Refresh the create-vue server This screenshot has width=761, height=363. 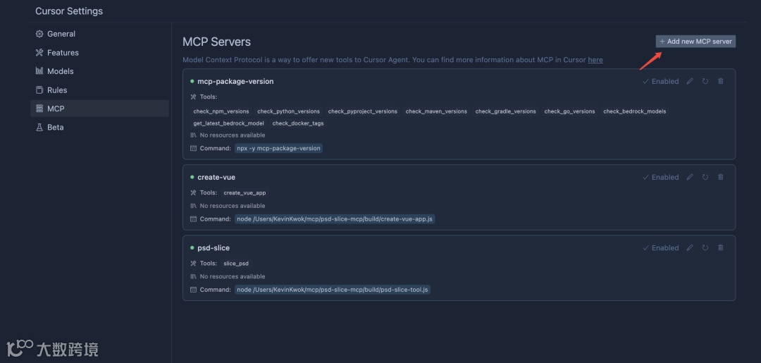(x=705, y=177)
